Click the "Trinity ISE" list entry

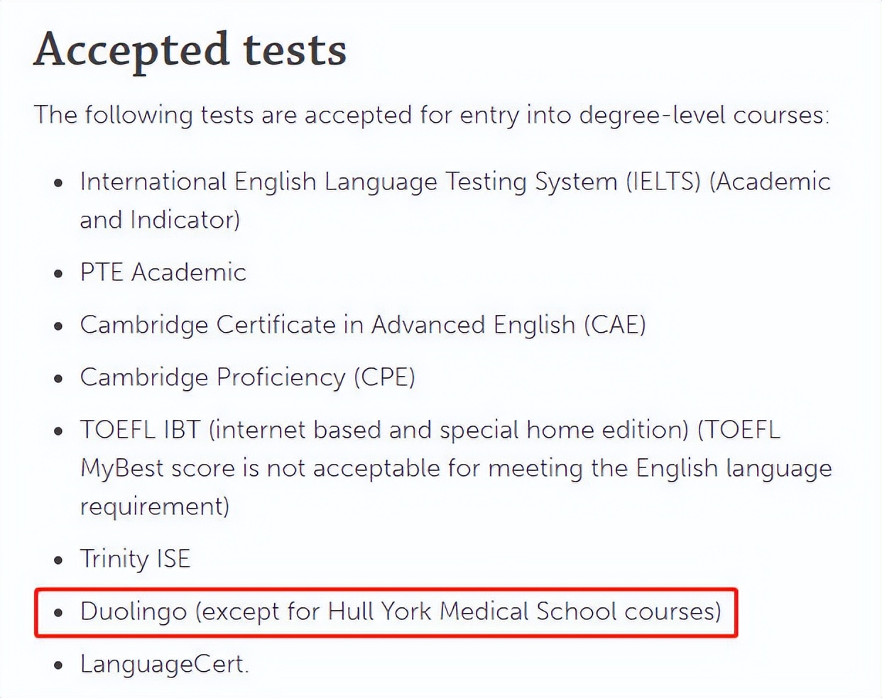pyautogui.click(x=135, y=559)
